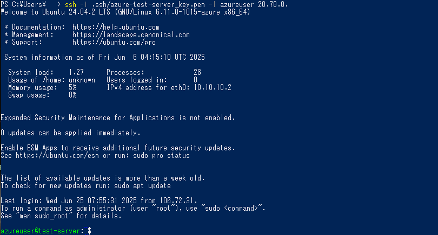This screenshot has height=235, width=438.
Task: Click the https://ubuntu.com/esm link text
Action: tap(57, 155)
